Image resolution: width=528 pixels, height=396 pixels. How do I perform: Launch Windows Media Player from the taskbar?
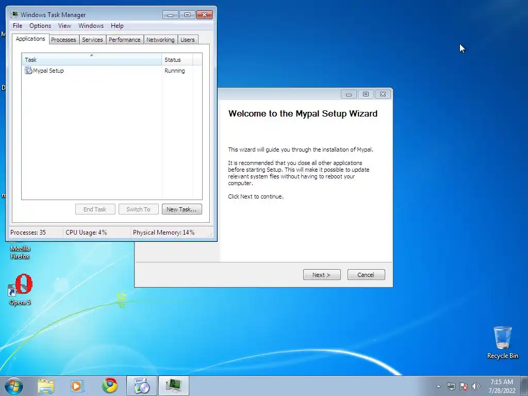click(x=77, y=386)
